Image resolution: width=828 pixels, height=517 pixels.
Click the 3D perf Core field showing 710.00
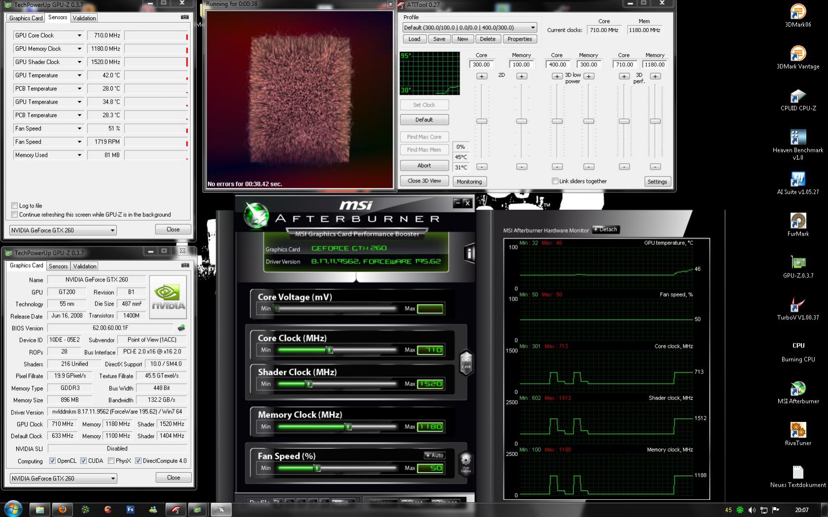point(624,65)
